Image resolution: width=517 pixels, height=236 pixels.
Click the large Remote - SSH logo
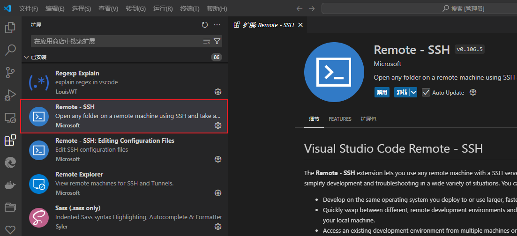334,72
